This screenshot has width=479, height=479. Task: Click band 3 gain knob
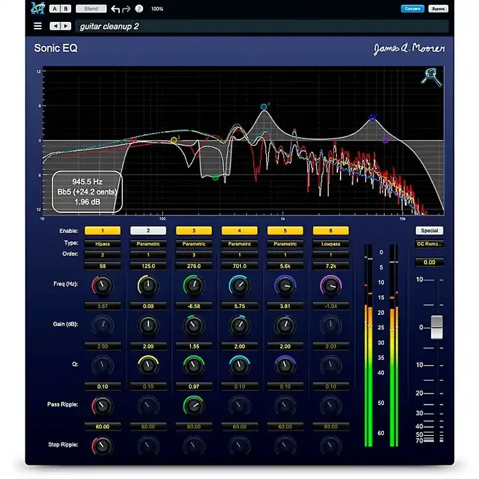[x=194, y=325]
